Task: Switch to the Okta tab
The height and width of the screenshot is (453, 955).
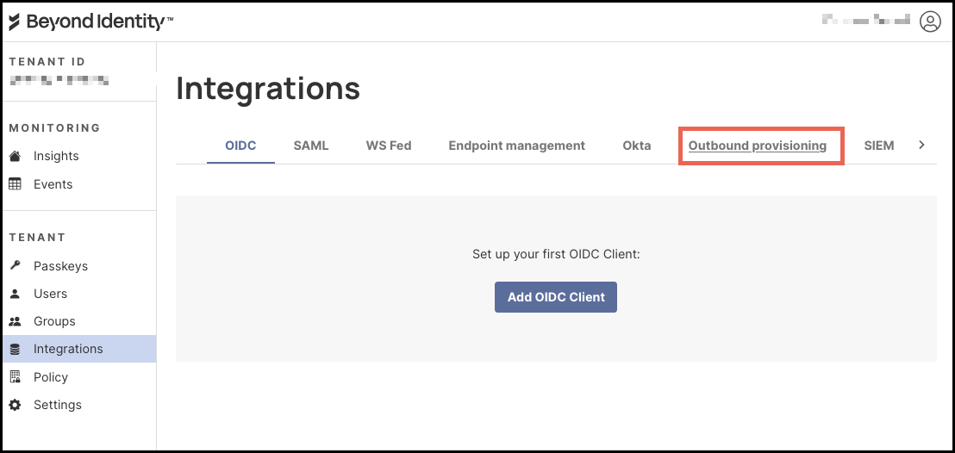Action: tap(637, 146)
